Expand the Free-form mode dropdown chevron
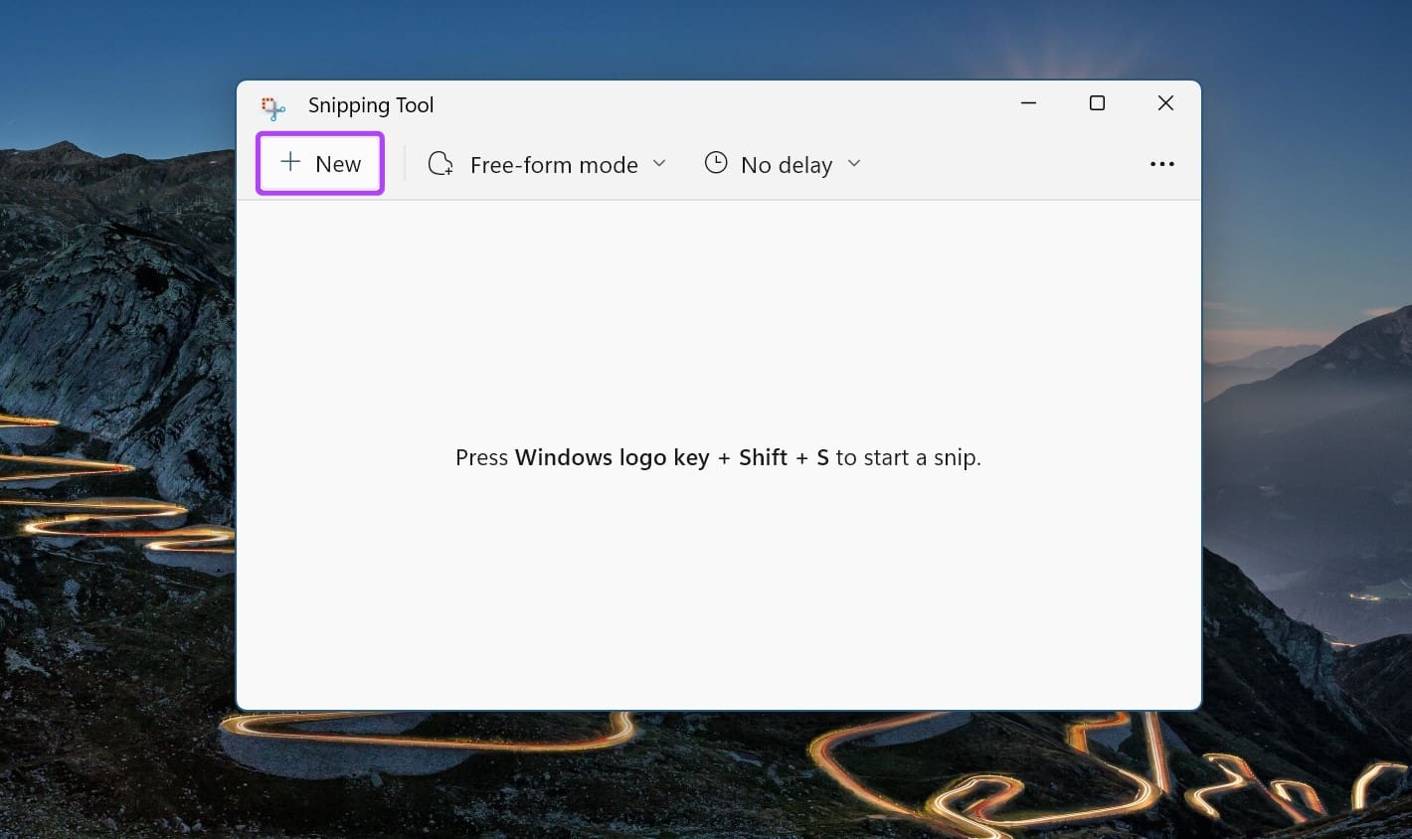The width and height of the screenshot is (1412, 839). (659, 163)
